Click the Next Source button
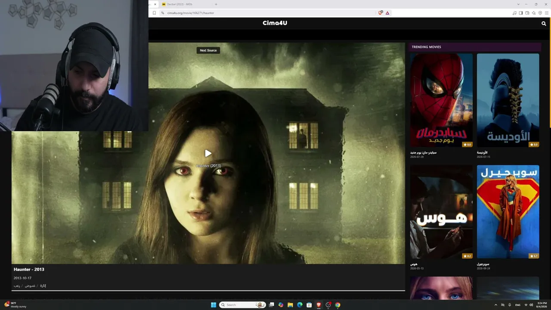Image resolution: width=551 pixels, height=310 pixels. pyautogui.click(x=208, y=50)
